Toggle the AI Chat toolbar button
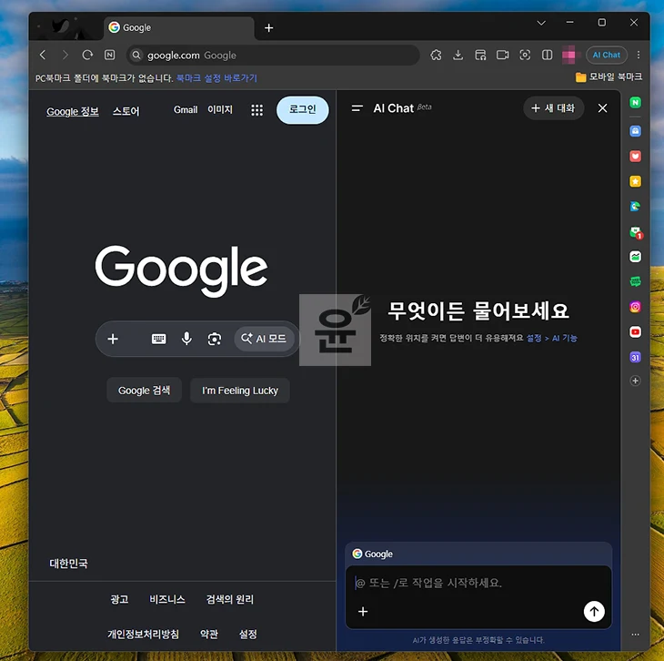The height and width of the screenshot is (661, 664). pyautogui.click(x=606, y=56)
